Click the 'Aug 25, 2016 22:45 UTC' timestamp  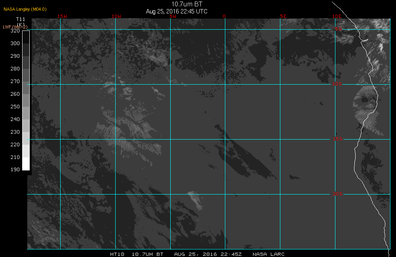click(177, 11)
